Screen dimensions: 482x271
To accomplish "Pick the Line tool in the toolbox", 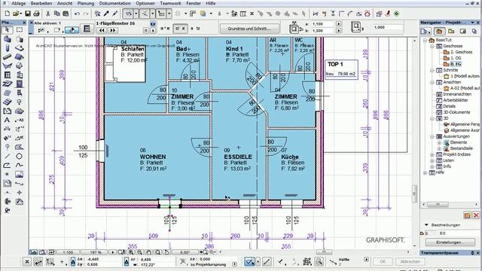I will pyautogui.click(x=7, y=156).
